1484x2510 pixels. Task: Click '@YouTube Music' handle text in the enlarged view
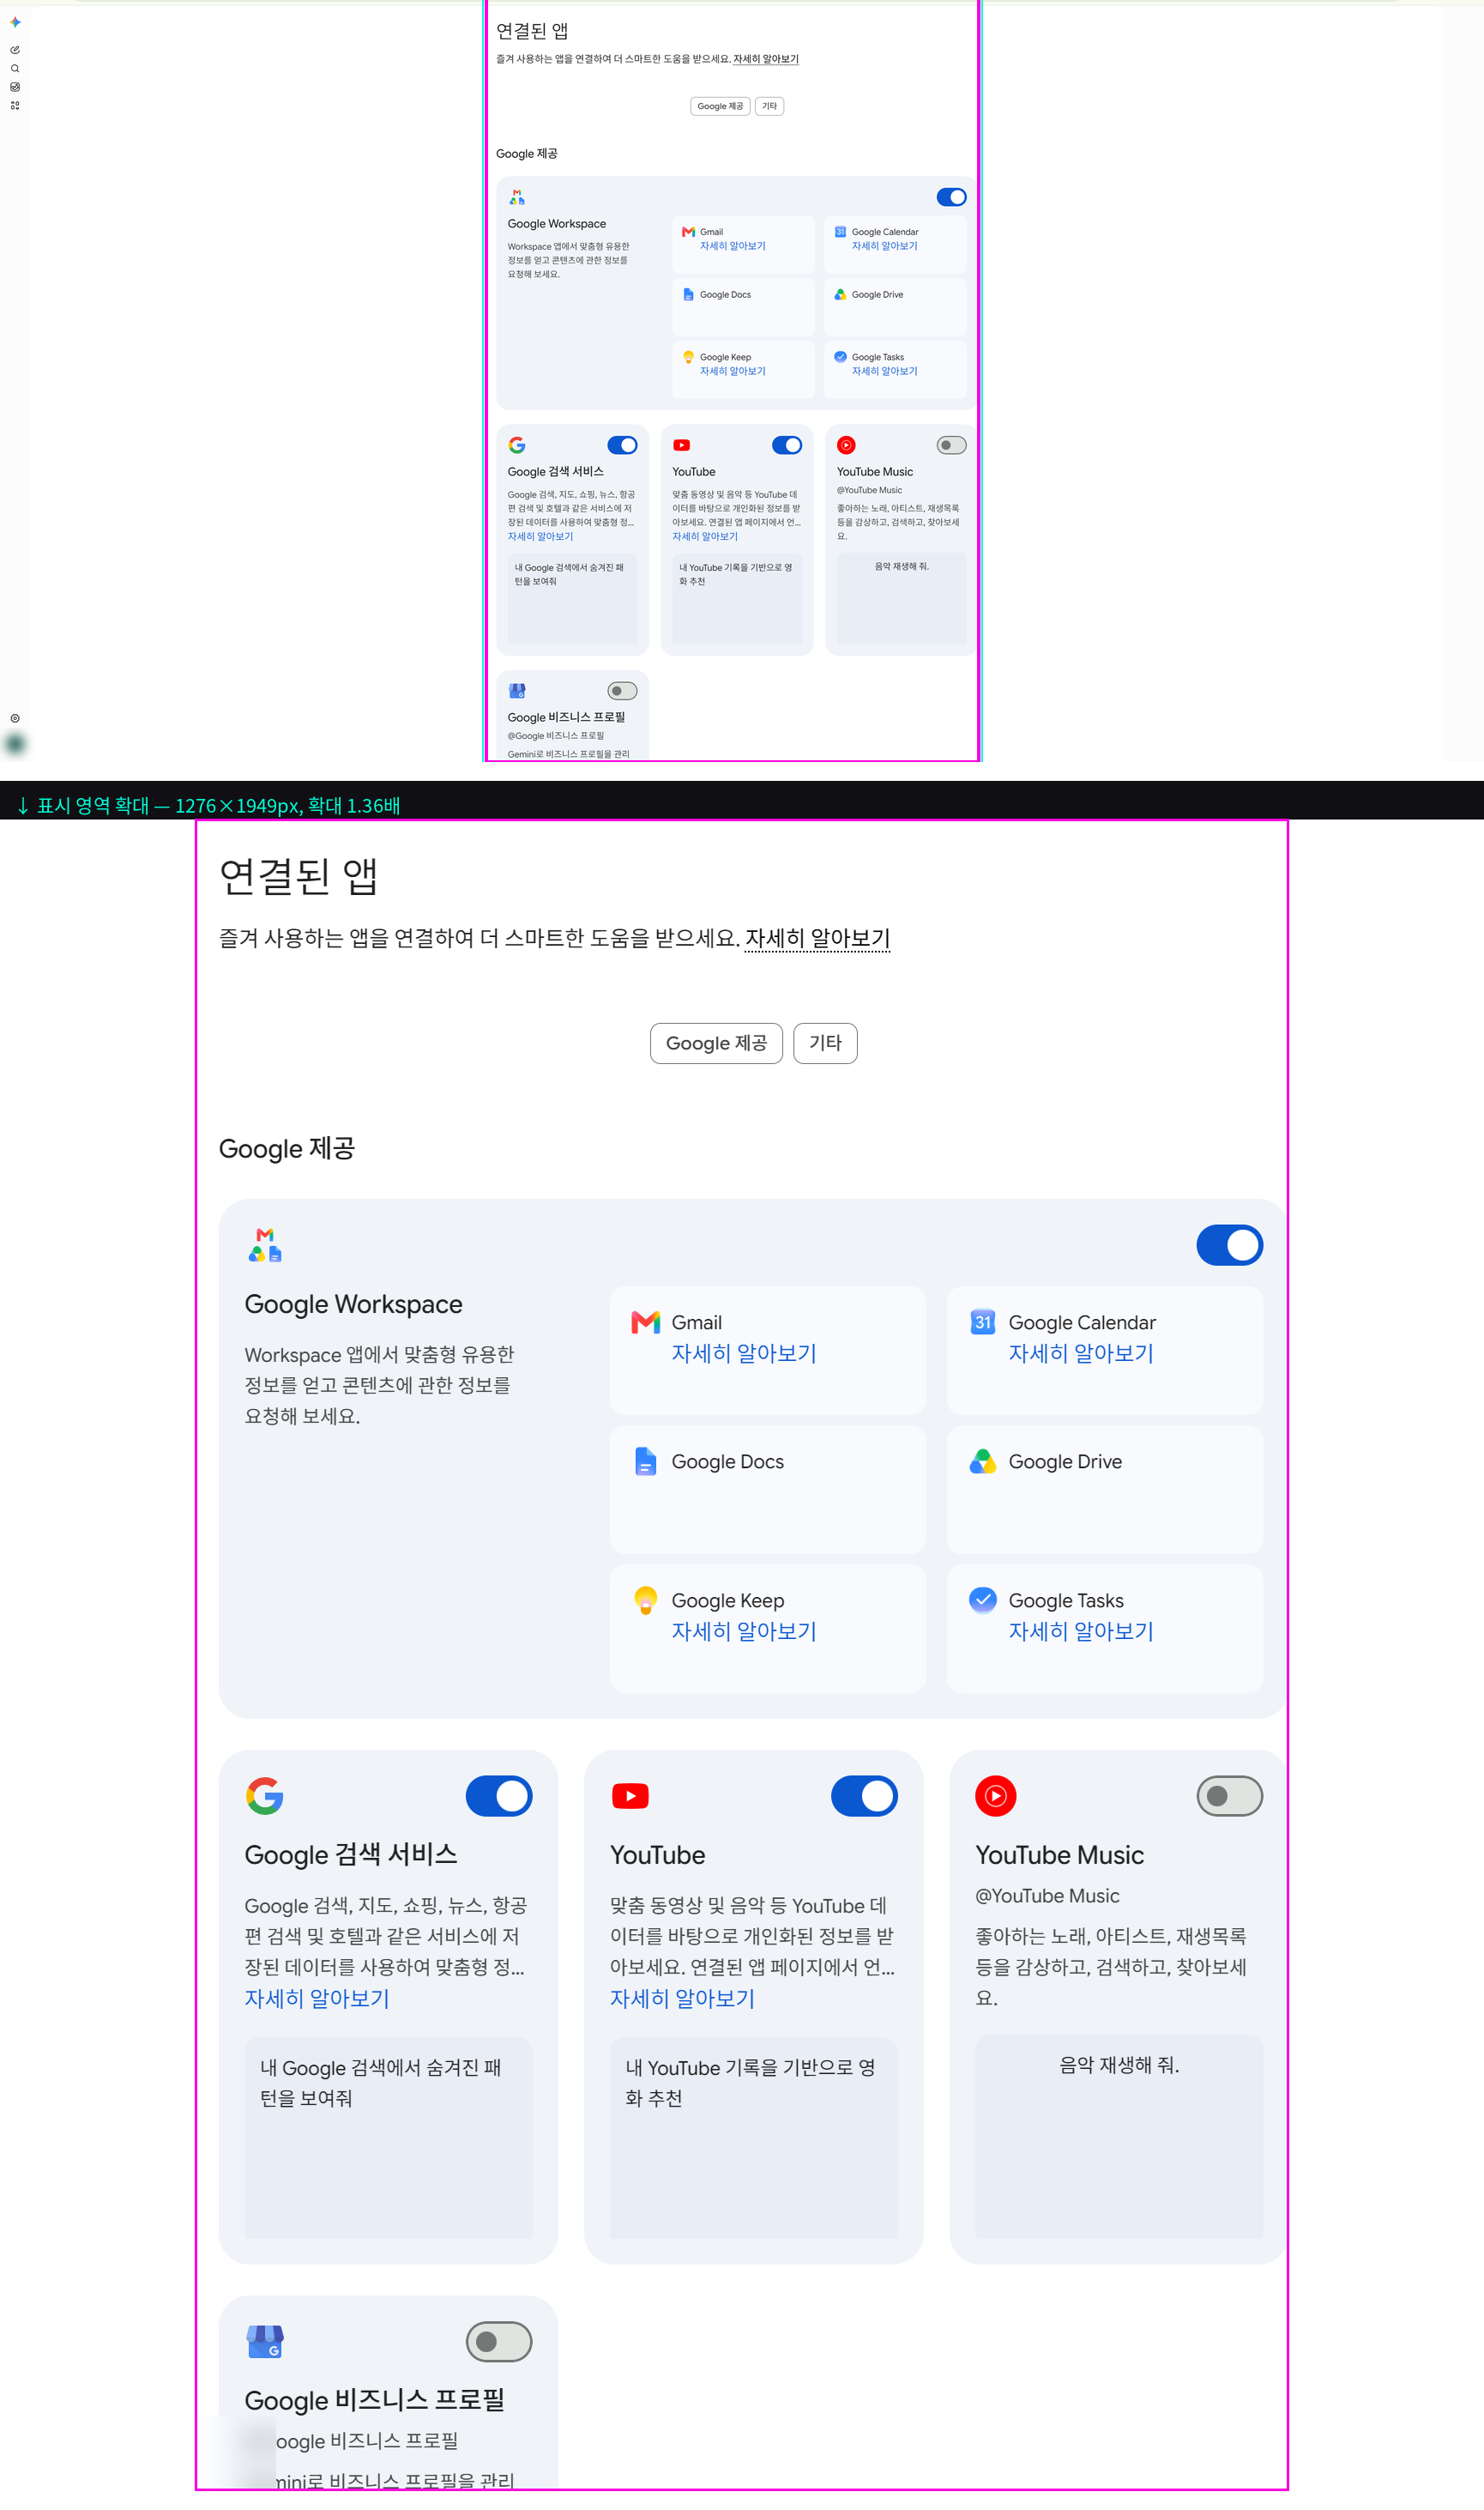pos(1047,1896)
